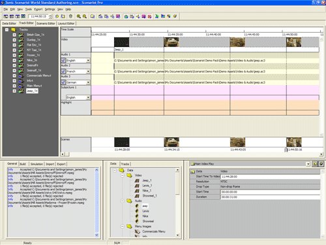Collapse the Video folder in Data tree

click(x=123, y=175)
